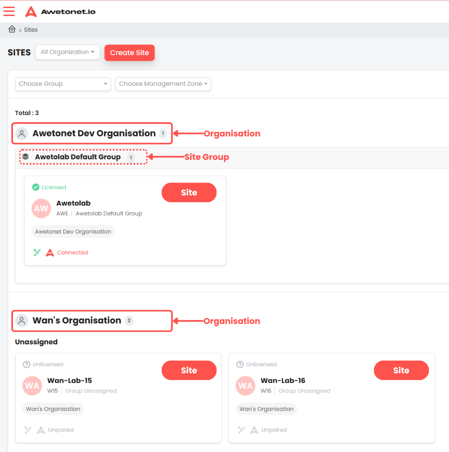Click the grey Awetonet icon on Wan-Lab-16 card
The width and height of the screenshot is (449, 452).
pos(254,430)
